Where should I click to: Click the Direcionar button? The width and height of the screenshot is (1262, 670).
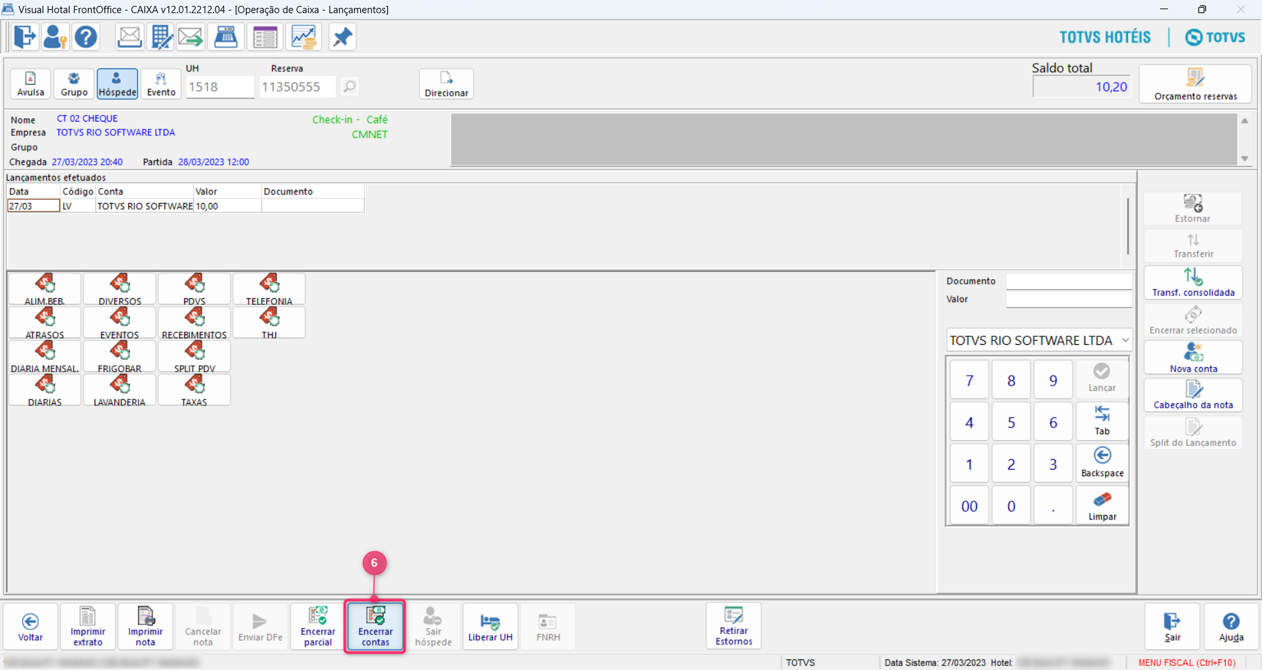(446, 84)
